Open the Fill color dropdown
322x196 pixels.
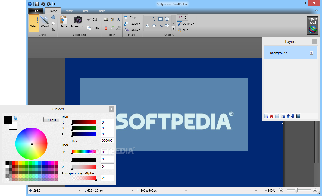point(183,30)
